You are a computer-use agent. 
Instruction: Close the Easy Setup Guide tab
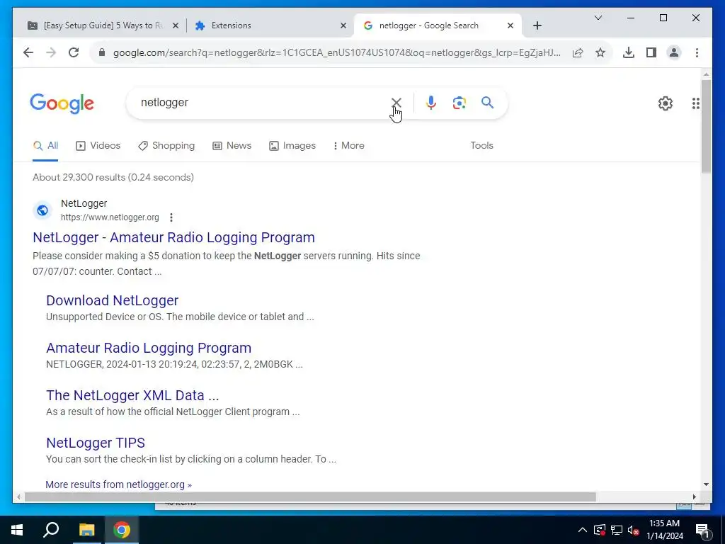[x=176, y=25]
